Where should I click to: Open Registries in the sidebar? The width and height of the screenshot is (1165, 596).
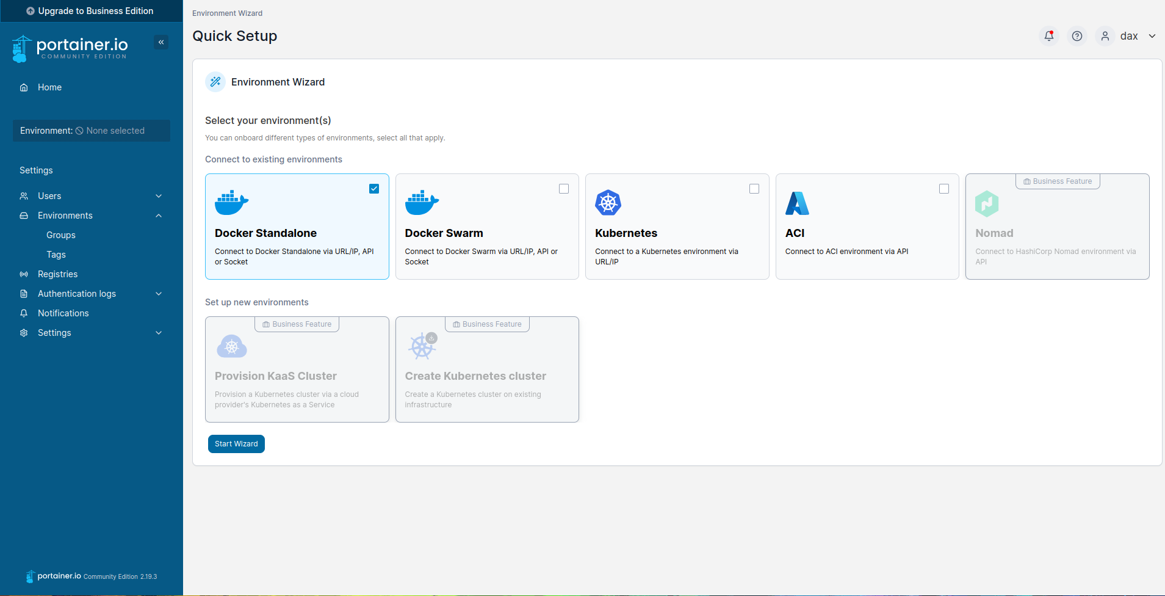tap(57, 274)
